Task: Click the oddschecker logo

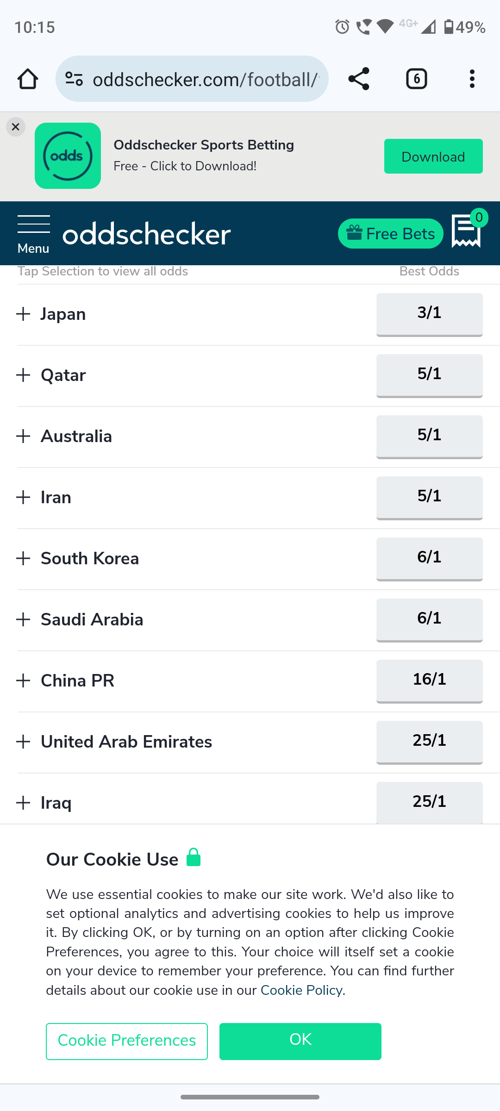Action: [147, 234]
